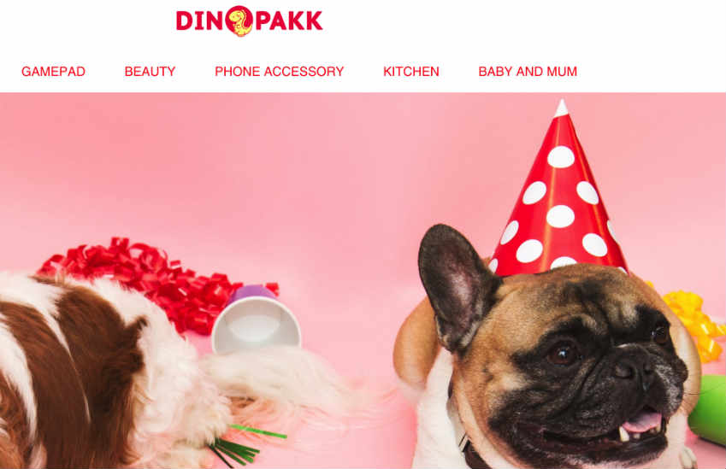Open the KITCHEN category
Image resolution: width=726 pixels, height=469 pixels.
coord(411,72)
